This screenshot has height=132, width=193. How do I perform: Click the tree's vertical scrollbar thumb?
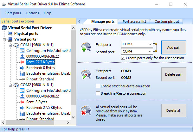point(73,68)
